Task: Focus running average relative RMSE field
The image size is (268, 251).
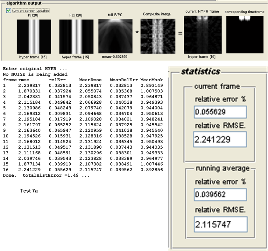Action: (x=220, y=224)
